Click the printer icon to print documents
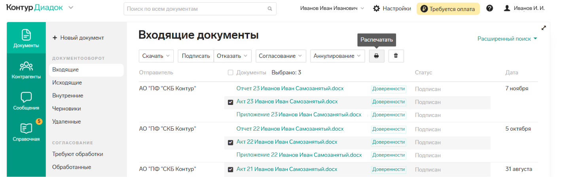Viewport: 561px width, 177px height. (377, 56)
